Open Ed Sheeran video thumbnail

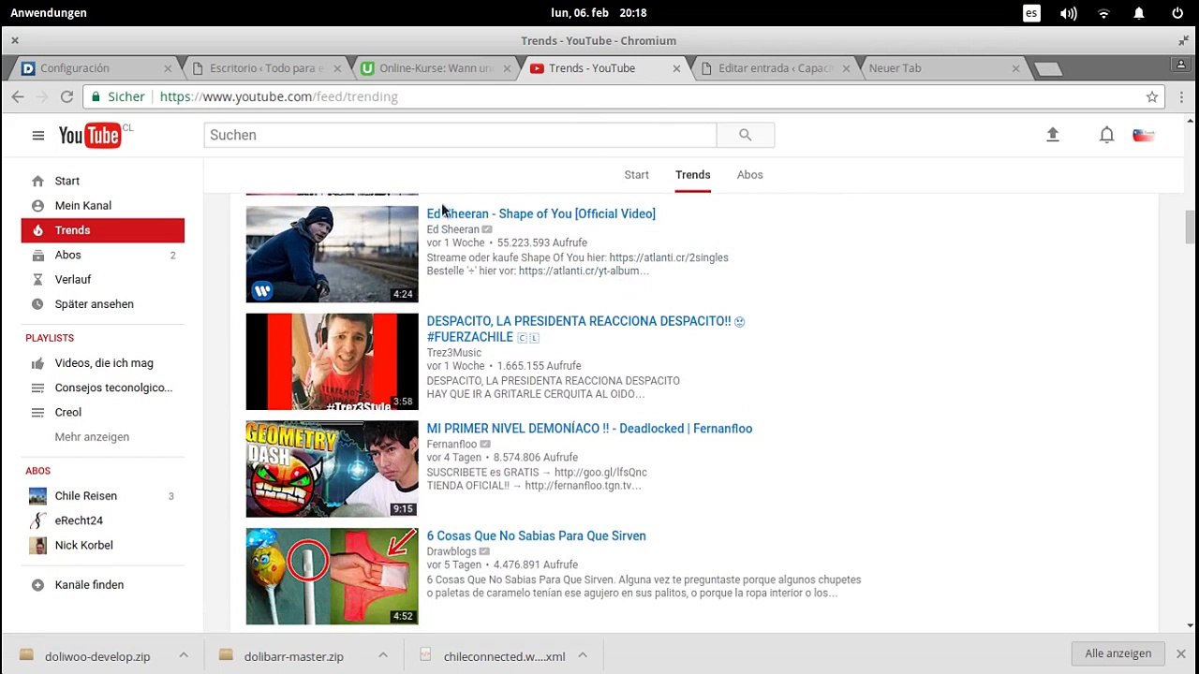tap(332, 255)
